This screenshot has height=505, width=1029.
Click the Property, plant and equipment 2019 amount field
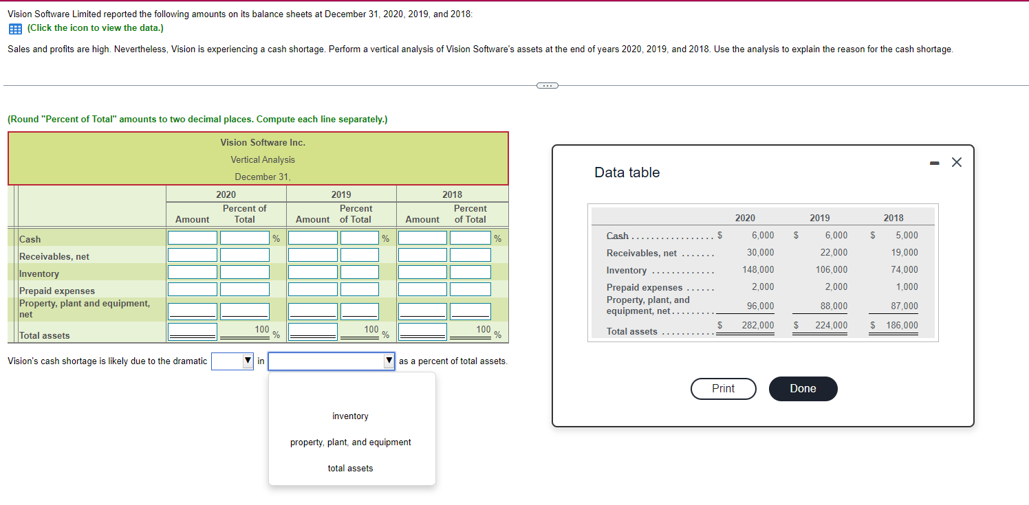312,311
